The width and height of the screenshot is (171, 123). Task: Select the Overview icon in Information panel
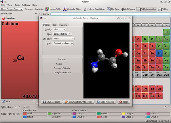(3, 18)
